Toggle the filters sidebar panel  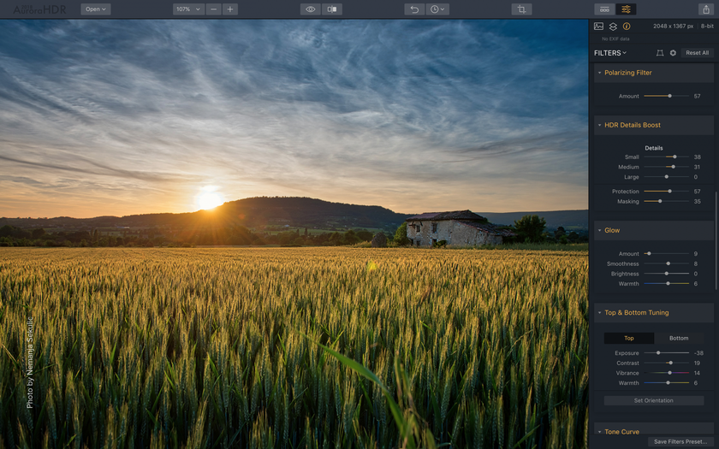(x=626, y=9)
